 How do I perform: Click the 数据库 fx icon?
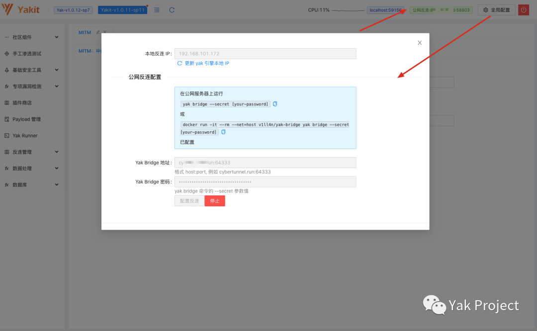[7, 185]
